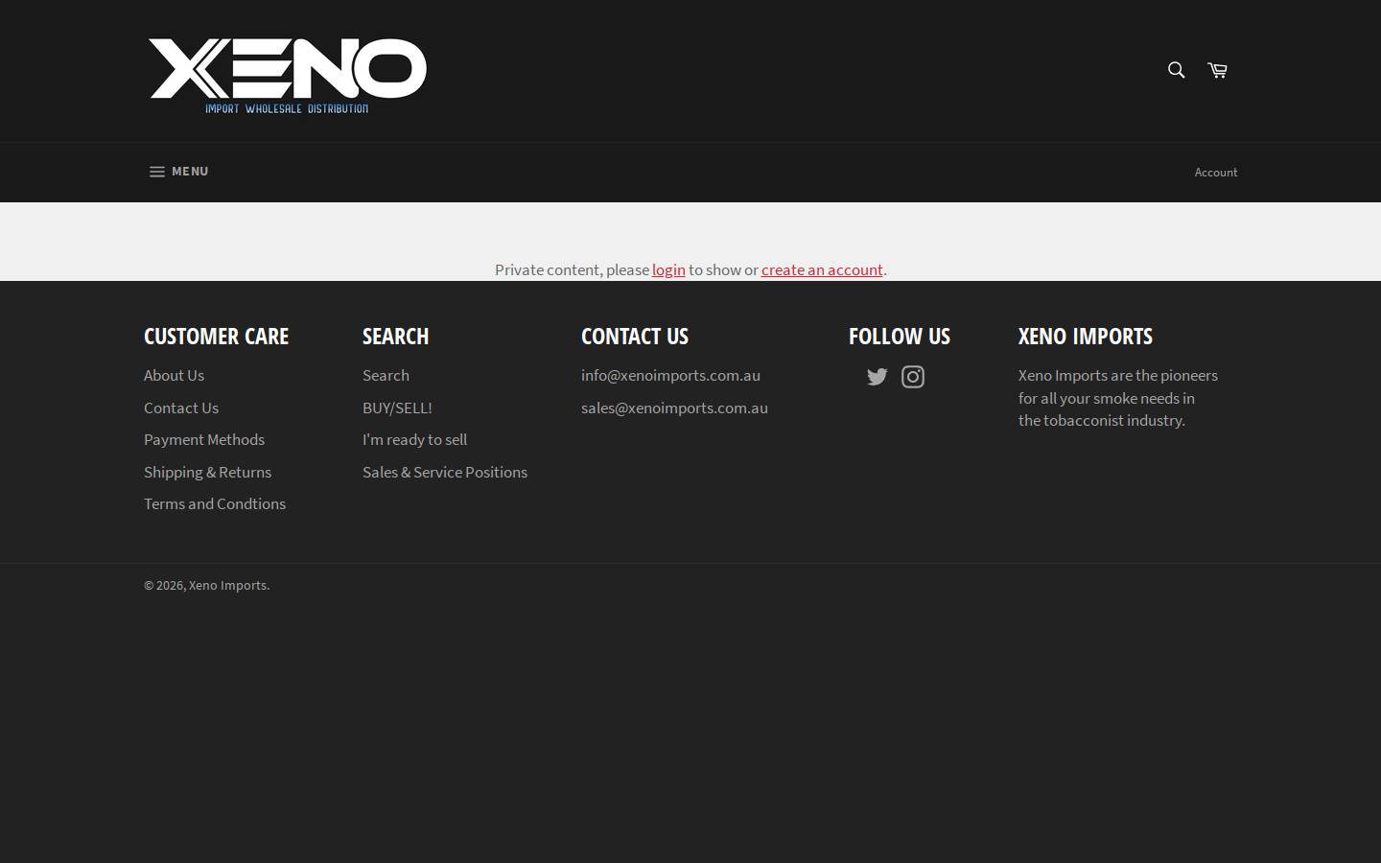1381x863 pixels.
Task: Open Contact Us footer link
Action: (x=181, y=408)
